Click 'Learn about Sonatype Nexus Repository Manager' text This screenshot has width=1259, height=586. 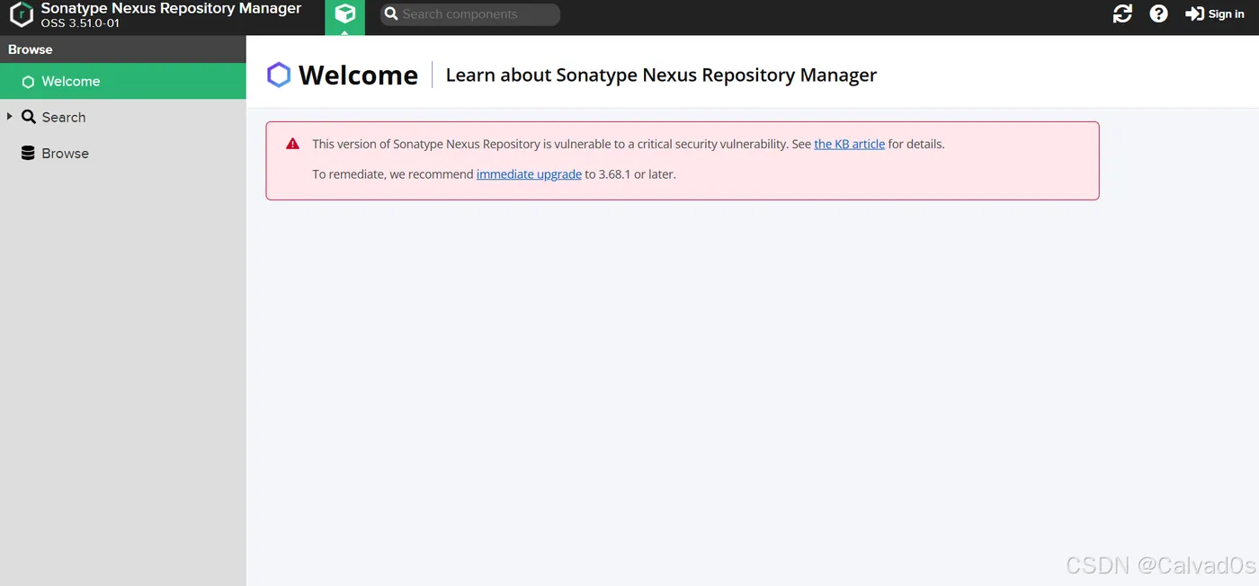[661, 75]
